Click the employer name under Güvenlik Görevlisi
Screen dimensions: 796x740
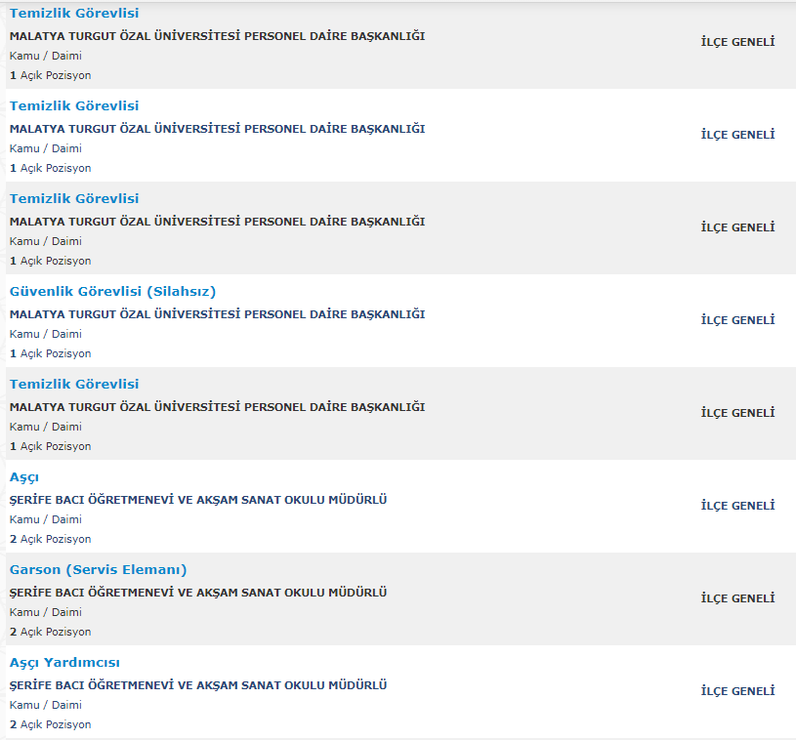point(217,314)
